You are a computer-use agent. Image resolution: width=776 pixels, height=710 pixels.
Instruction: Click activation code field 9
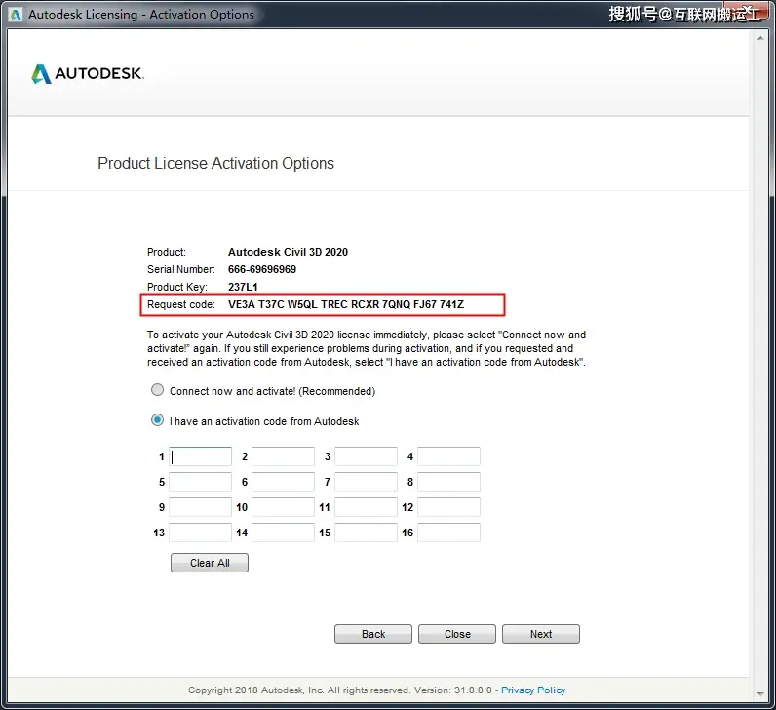(201, 507)
